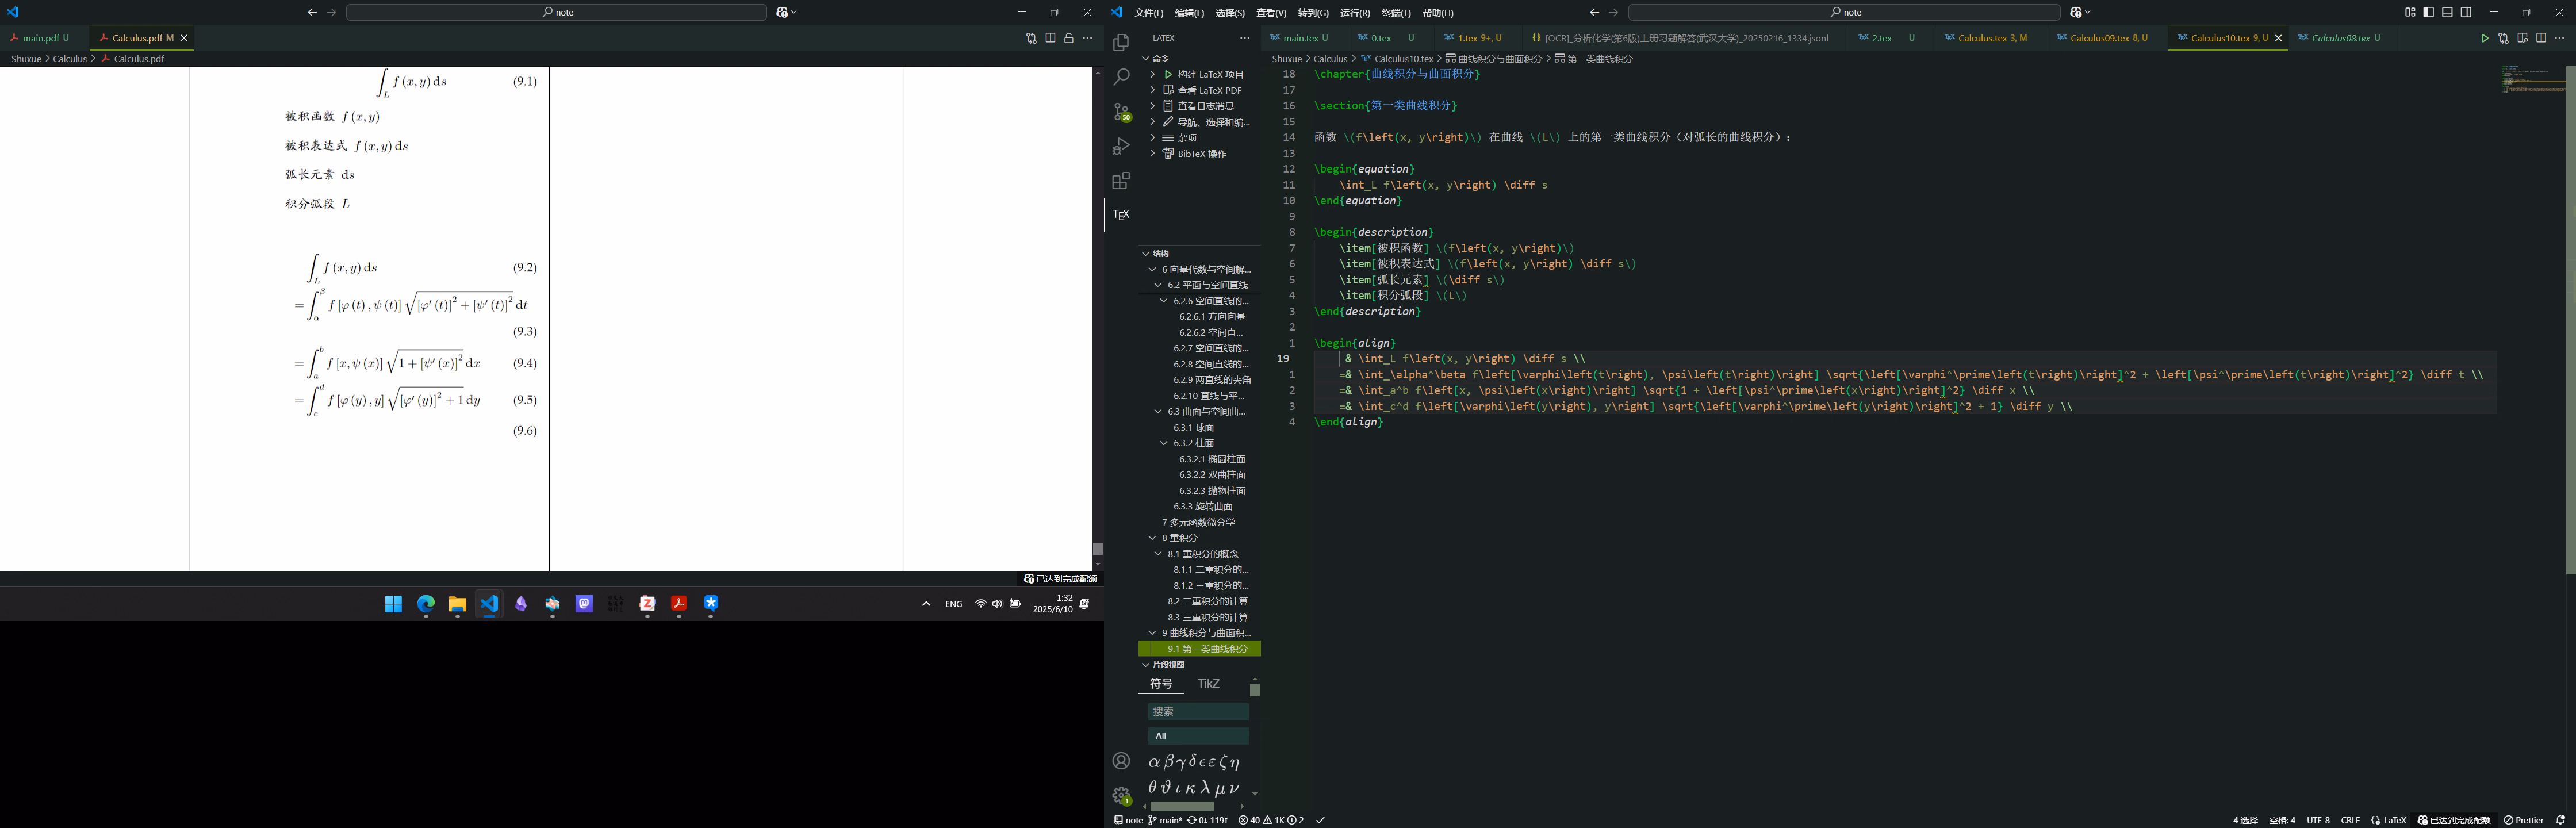Switch to the TikZ snippet tab
Viewport: 2576px width, 828px height.
(1208, 684)
